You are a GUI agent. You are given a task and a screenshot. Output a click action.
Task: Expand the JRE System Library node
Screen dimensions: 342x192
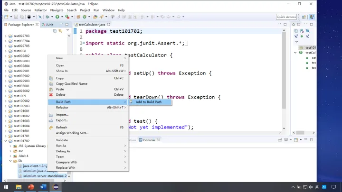tap(10, 146)
